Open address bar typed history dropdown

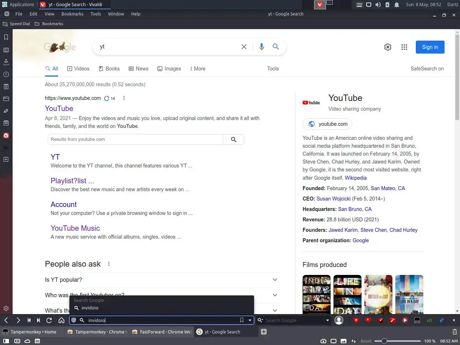click(250, 320)
